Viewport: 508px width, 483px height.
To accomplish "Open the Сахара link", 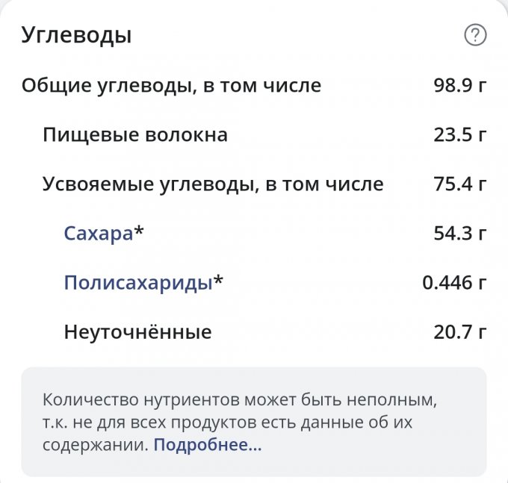I will click(x=98, y=234).
